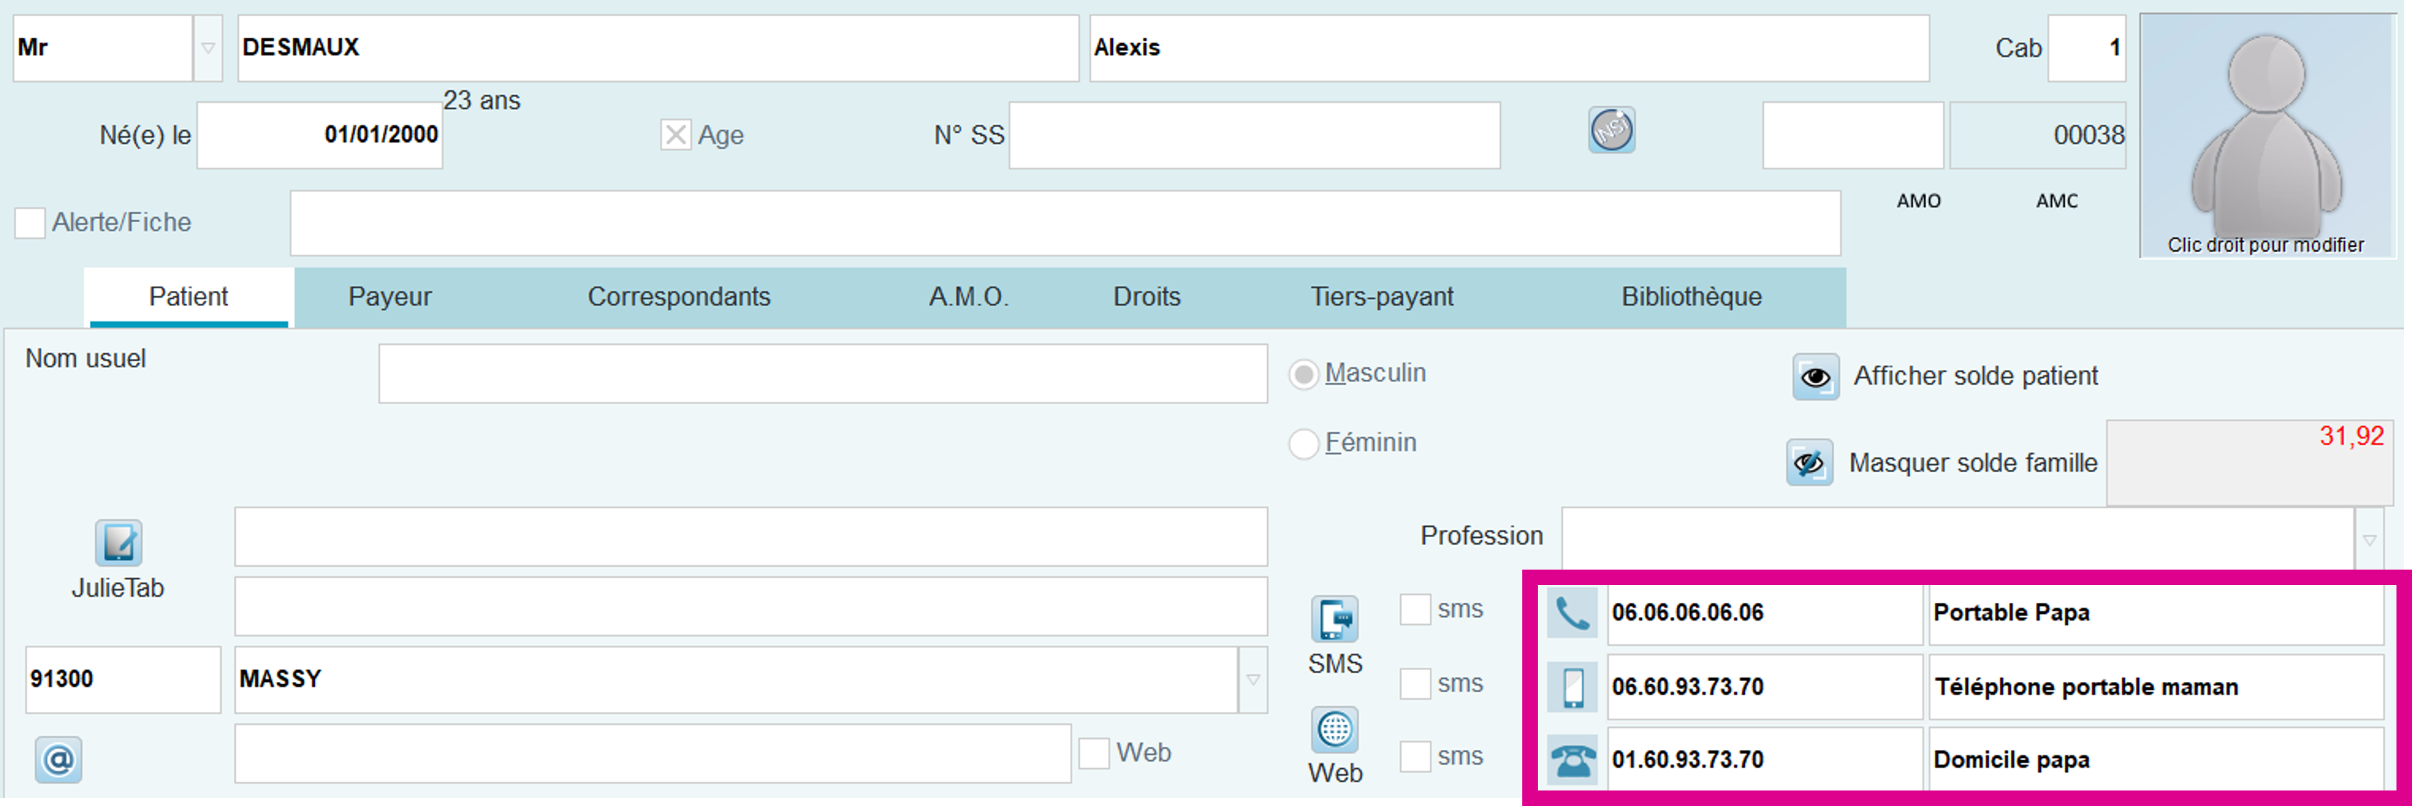2412x806 pixels.
Task: Check sms box for Domicile papa number
Action: point(1415,757)
